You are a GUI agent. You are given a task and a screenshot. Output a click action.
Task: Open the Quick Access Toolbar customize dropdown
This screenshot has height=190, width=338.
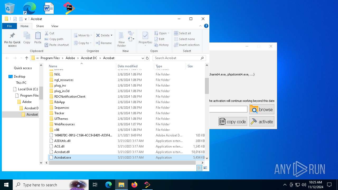(26, 19)
